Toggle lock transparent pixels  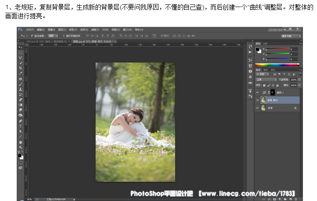tap(264, 86)
